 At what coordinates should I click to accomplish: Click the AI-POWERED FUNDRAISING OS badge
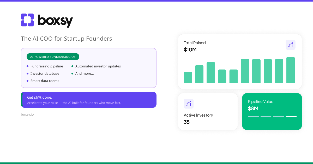[53, 57]
